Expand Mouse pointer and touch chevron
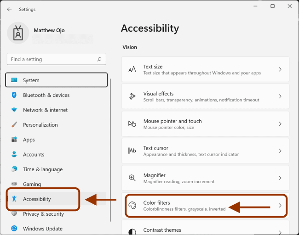This screenshot has width=299, height=235. [x=280, y=124]
